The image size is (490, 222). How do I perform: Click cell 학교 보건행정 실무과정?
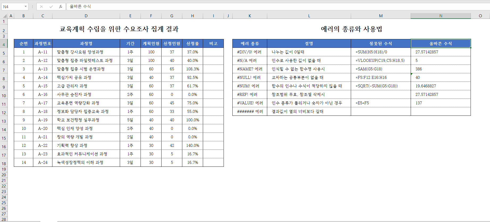tap(86, 120)
